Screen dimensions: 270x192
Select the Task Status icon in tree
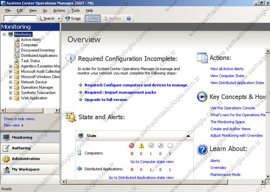pyautogui.click(x=17, y=61)
